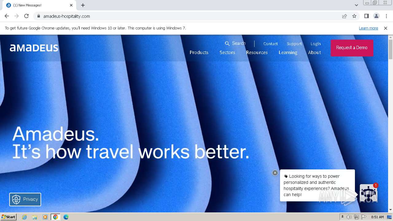
Task: Launch Microsoft Edge from taskbar
Action: coord(66,217)
